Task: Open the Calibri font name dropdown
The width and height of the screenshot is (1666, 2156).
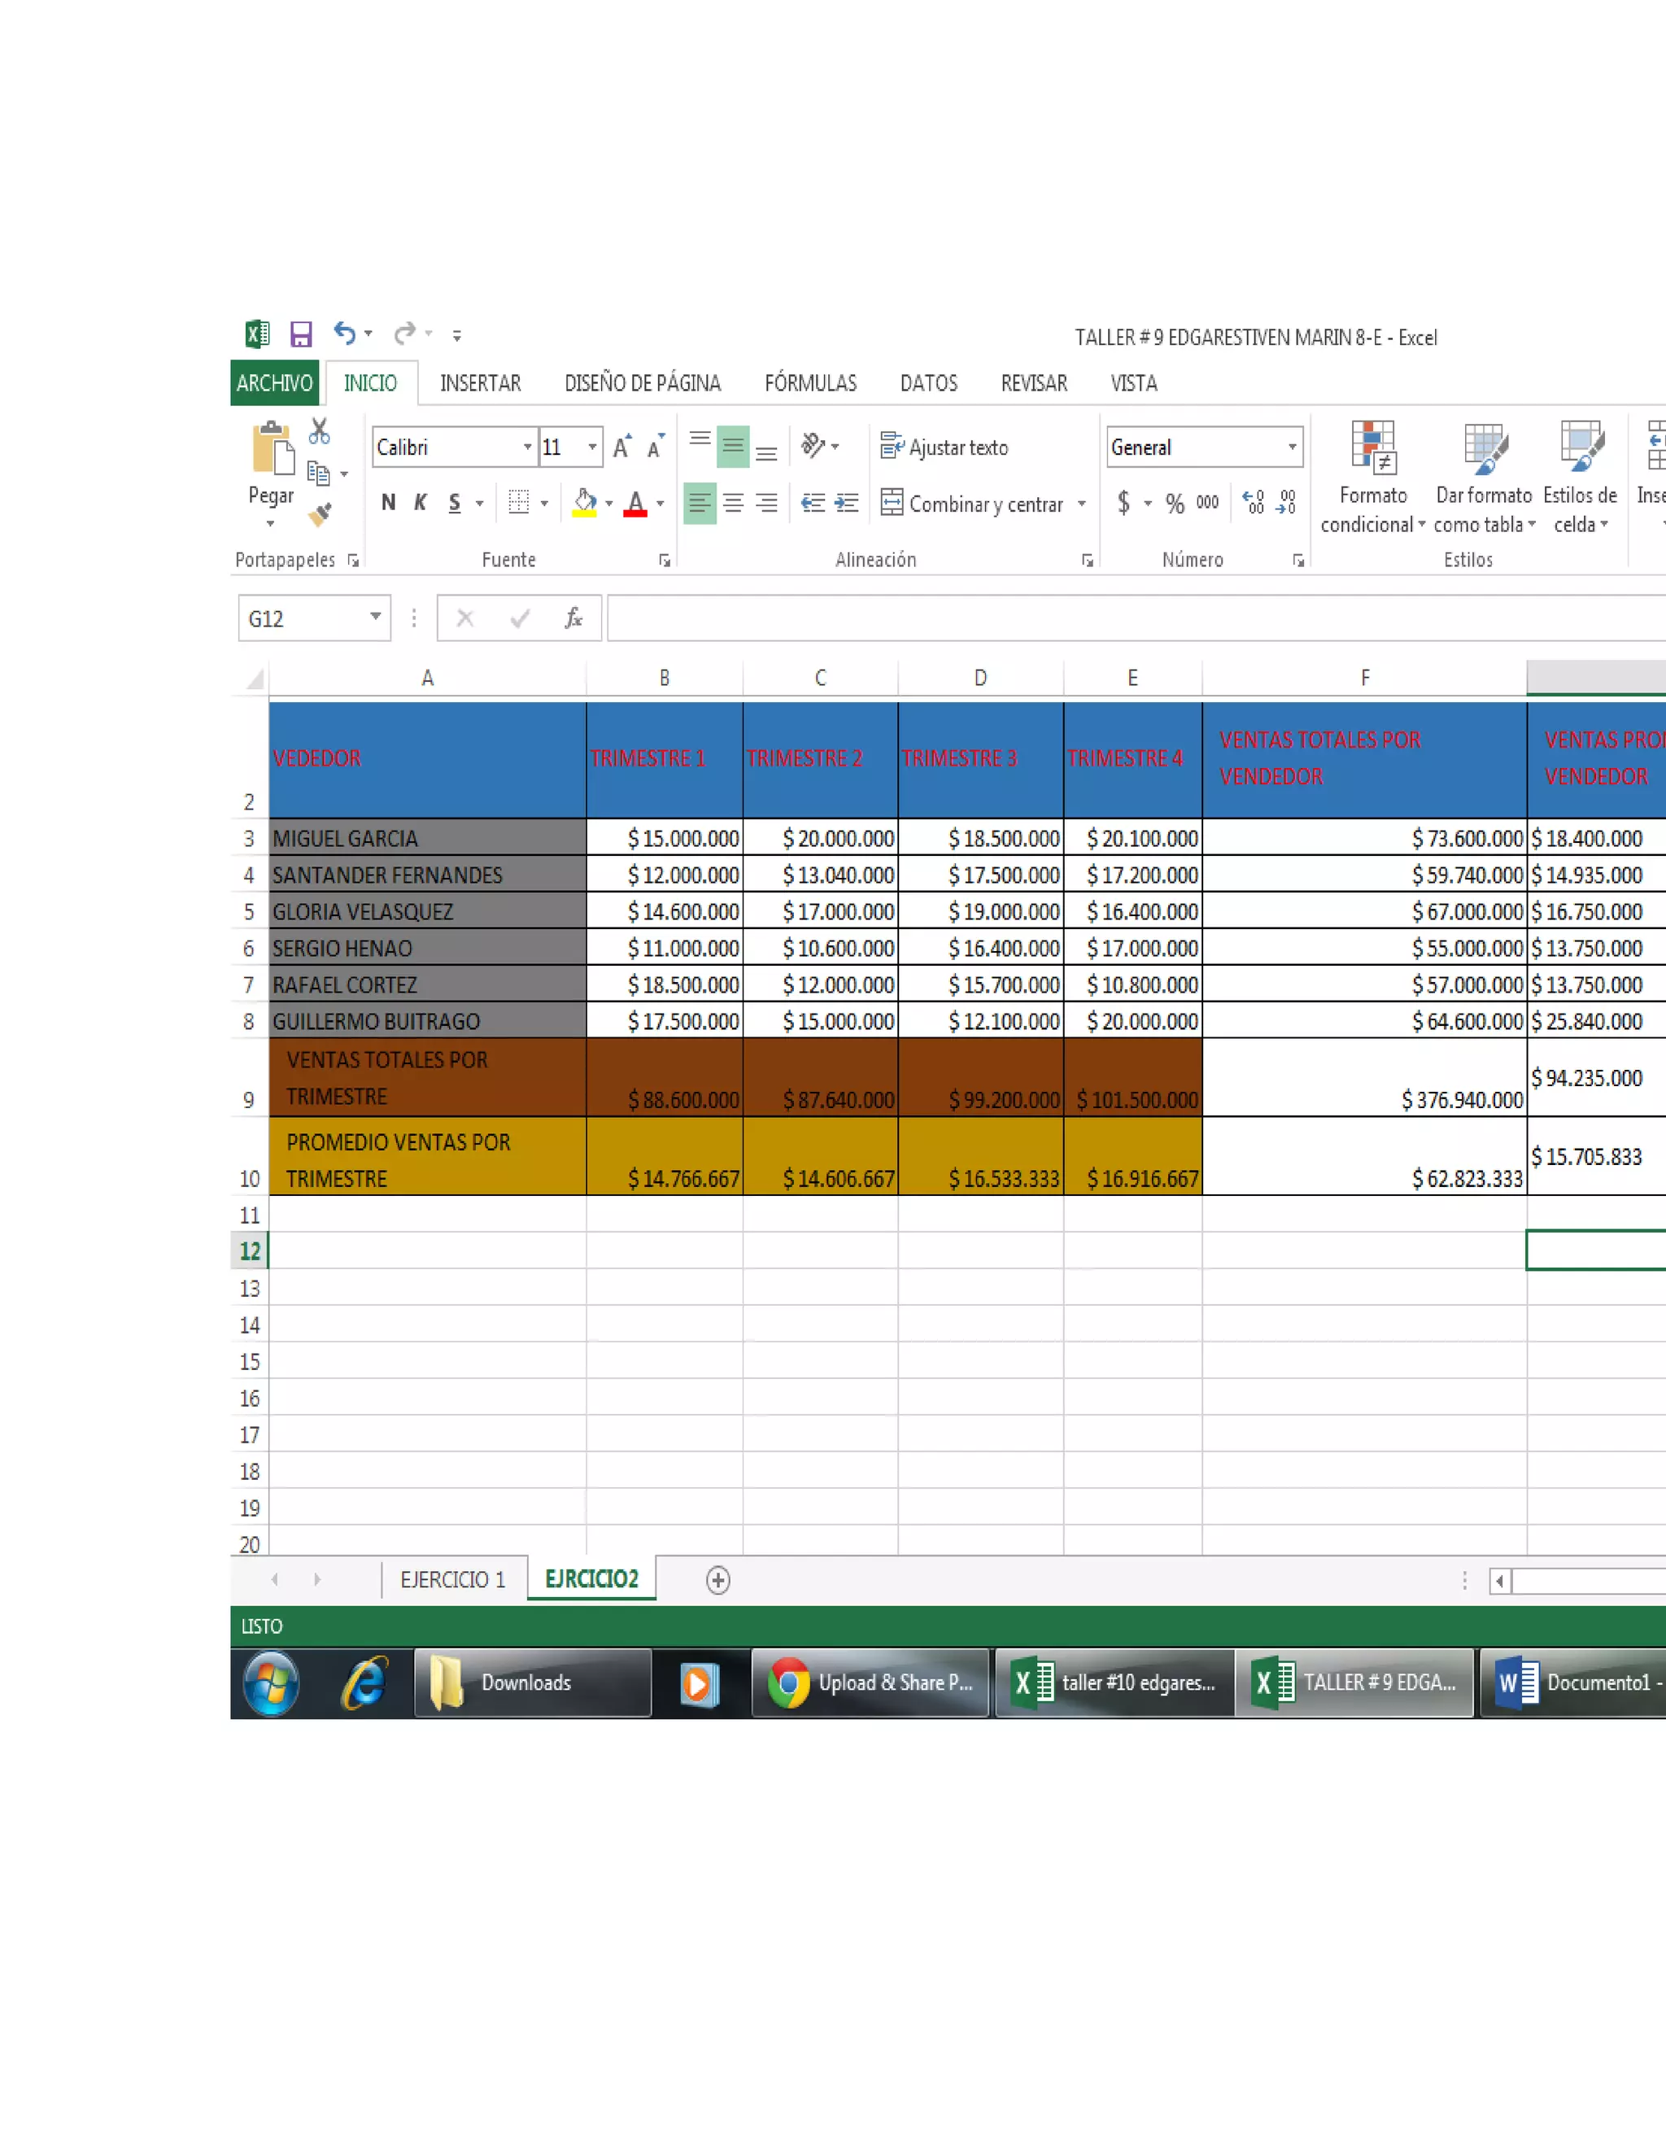Action: 527,447
